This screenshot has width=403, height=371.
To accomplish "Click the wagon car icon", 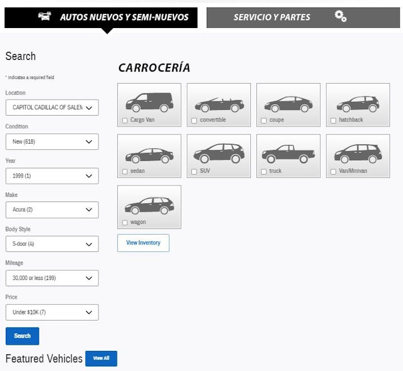I will (149, 205).
